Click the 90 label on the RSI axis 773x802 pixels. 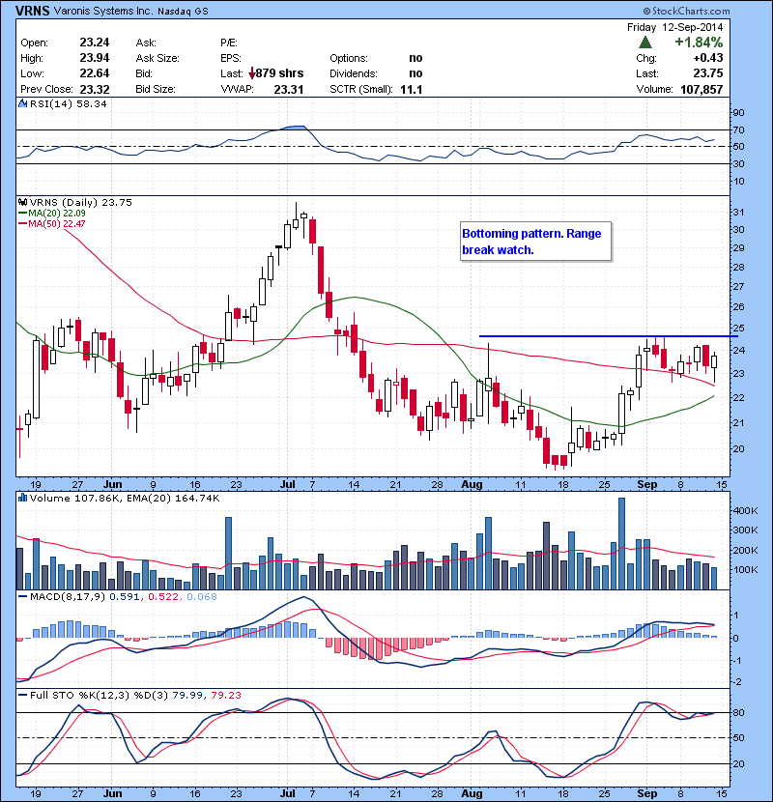pos(738,113)
